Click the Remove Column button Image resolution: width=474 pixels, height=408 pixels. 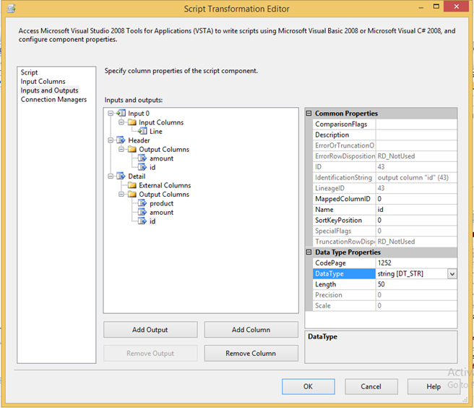[251, 353]
